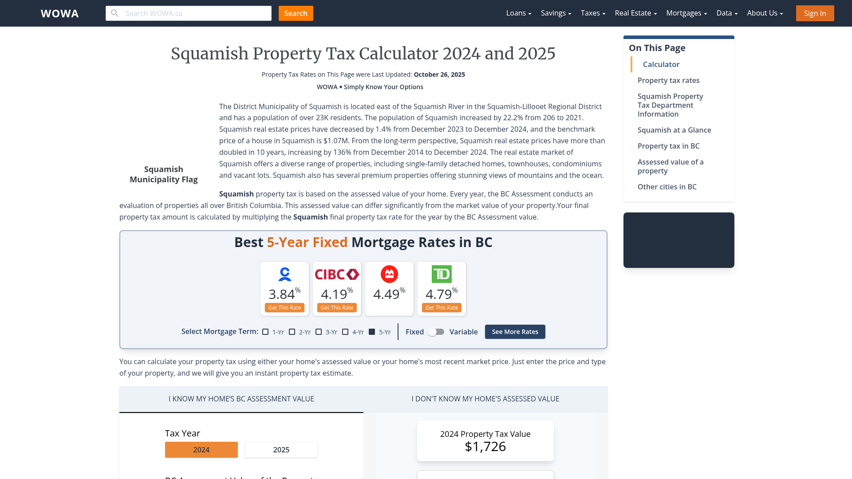Select the 2025 tax year button
The height and width of the screenshot is (479, 852).
point(281,449)
